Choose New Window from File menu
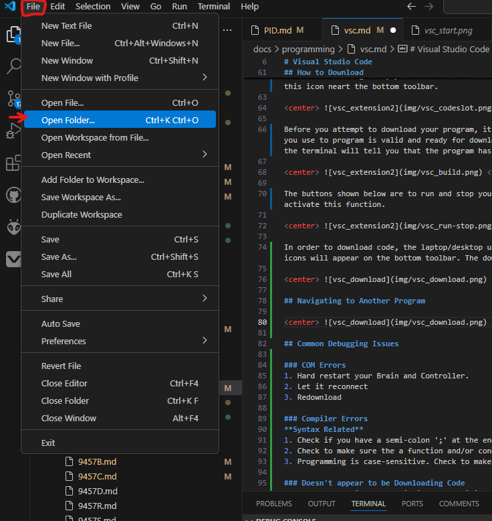 point(120,60)
